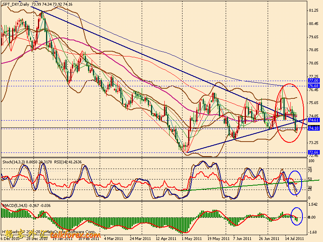Click the 1 May 2011 date label
Viewport: 323px width, 242px height.
(192, 238)
